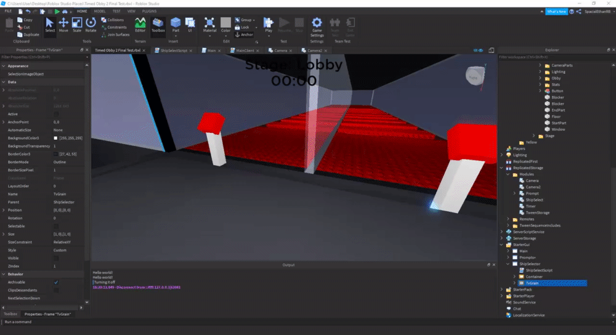Screen dimensions: 616x335
Task: Click the BorderColor3 dark color swatch
Action: pos(55,154)
